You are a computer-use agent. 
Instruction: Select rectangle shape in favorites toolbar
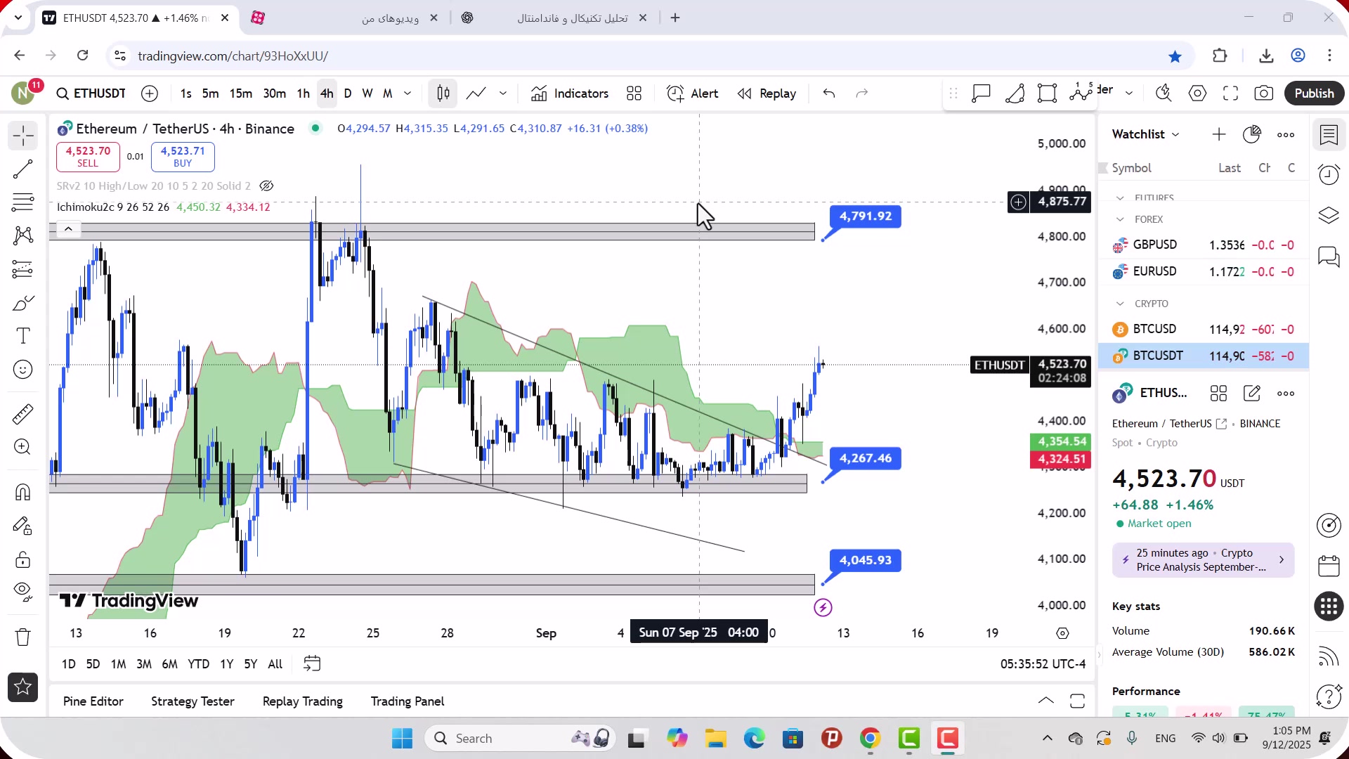tap(1047, 93)
